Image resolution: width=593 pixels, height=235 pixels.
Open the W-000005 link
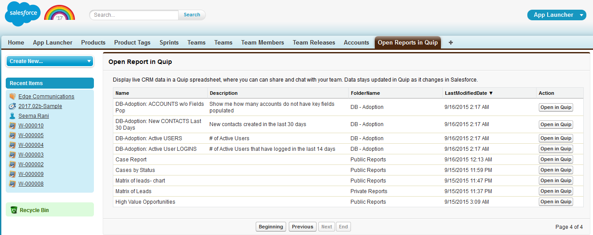point(31,135)
